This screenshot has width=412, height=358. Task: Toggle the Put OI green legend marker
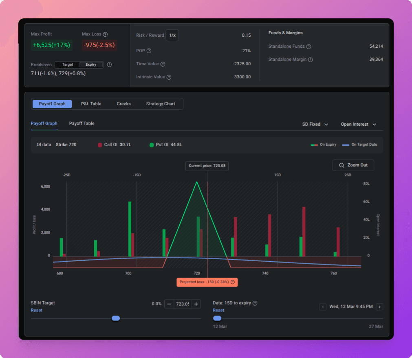152,145
